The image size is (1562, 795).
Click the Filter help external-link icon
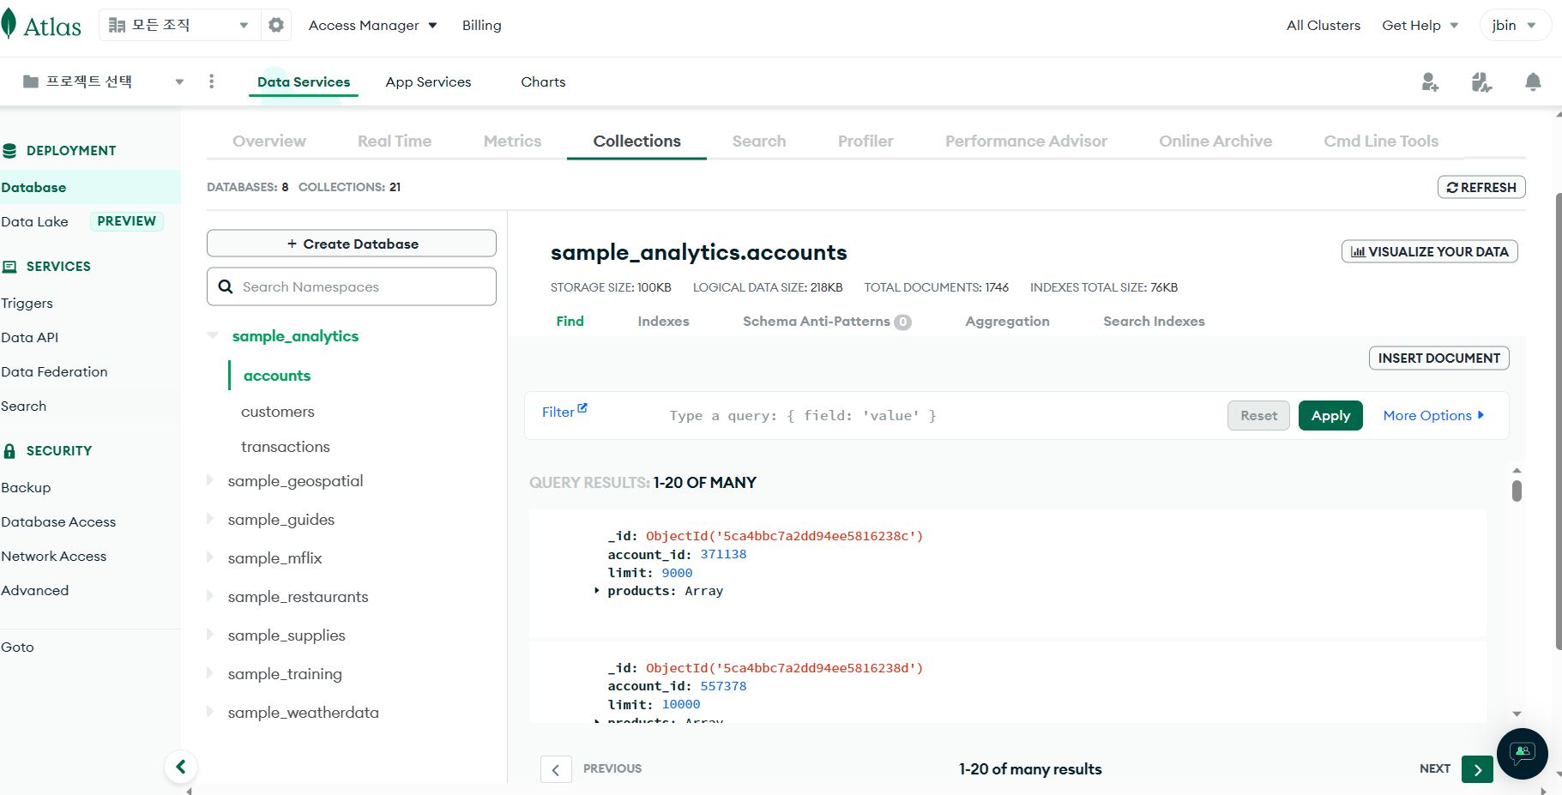pyautogui.click(x=582, y=408)
